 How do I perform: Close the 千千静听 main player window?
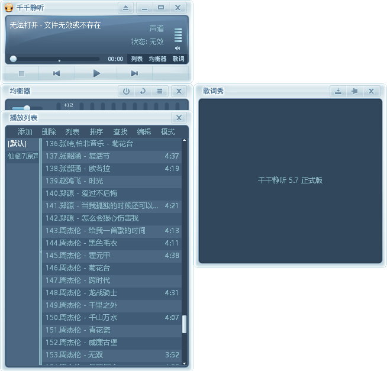coord(178,8)
